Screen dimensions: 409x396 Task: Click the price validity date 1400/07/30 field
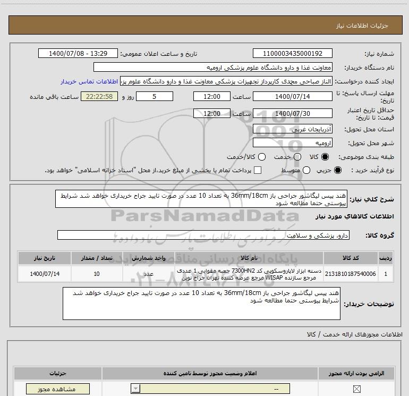tap(293, 114)
